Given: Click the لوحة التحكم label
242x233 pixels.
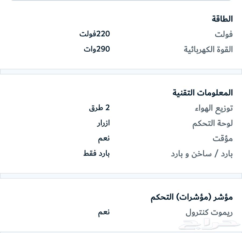Looking at the screenshot, I should tap(212, 123).
